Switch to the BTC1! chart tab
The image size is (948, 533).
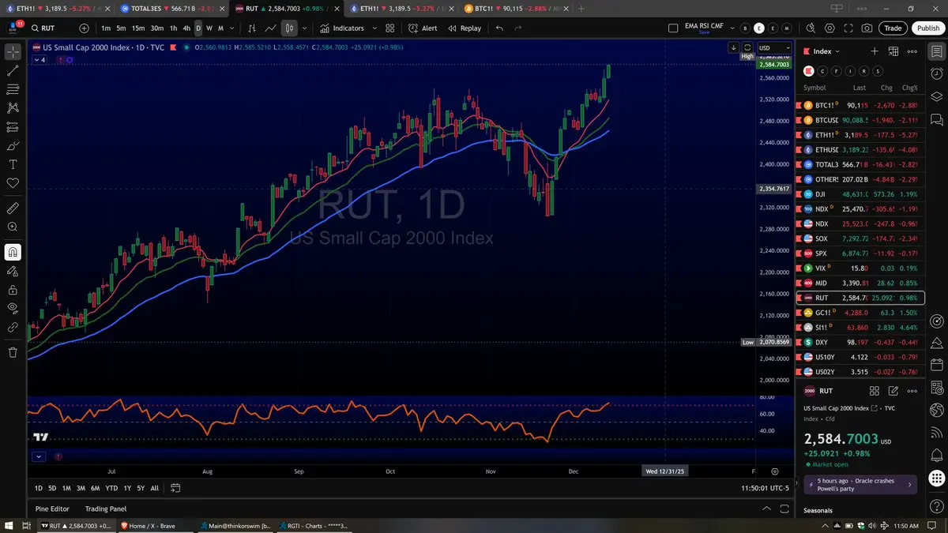(515, 8)
